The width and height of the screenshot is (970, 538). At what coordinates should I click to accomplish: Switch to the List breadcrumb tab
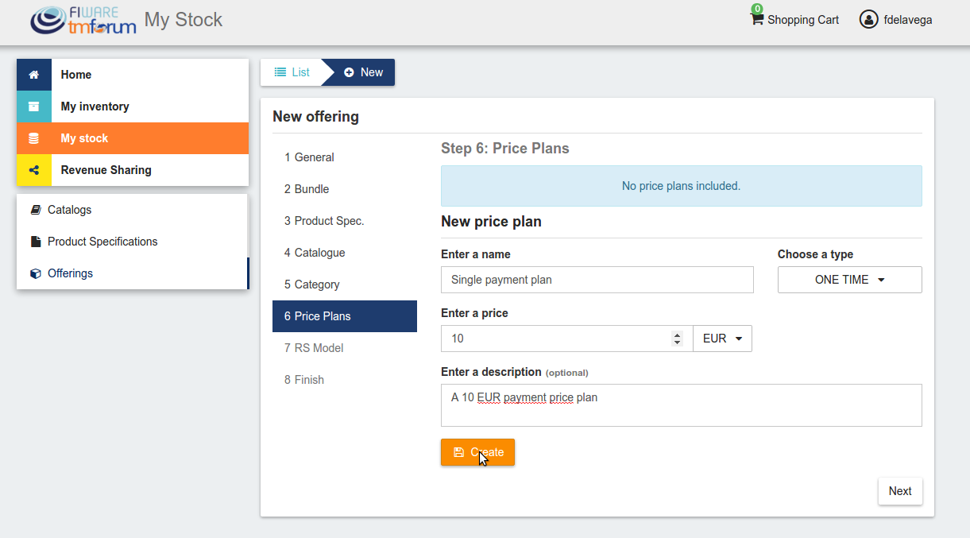[x=292, y=72]
